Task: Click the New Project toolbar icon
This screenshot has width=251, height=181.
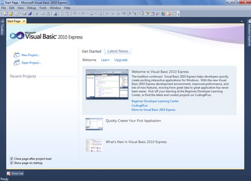Action: (5, 14)
